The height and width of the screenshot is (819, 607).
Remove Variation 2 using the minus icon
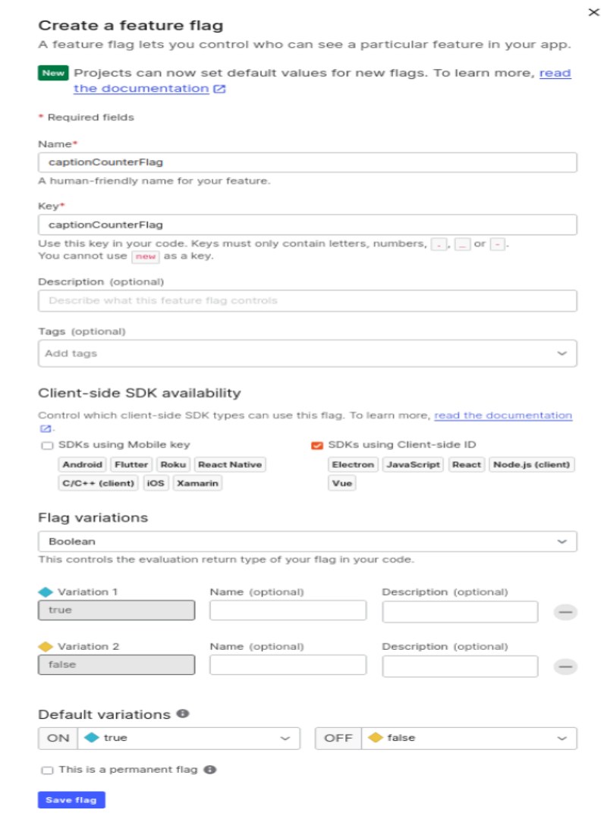(x=565, y=665)
